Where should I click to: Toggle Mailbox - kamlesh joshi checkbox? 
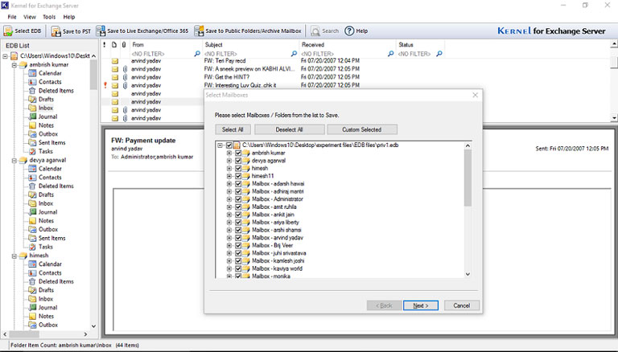point(238,260)
